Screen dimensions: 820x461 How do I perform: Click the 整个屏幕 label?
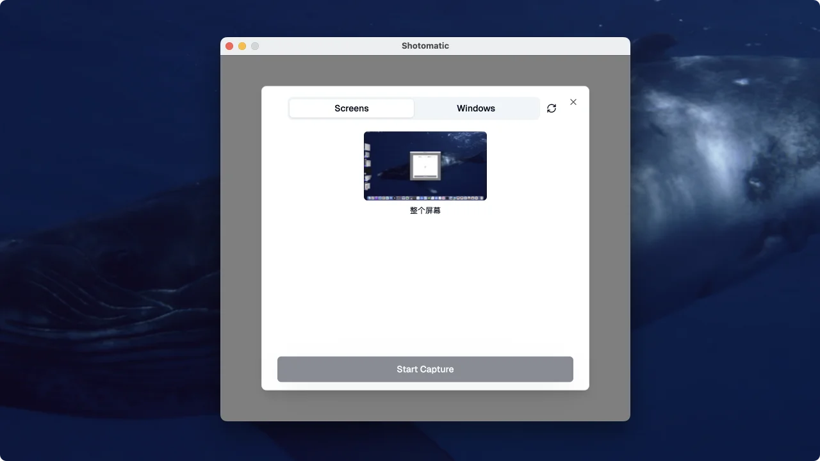[x=425, y=211]
